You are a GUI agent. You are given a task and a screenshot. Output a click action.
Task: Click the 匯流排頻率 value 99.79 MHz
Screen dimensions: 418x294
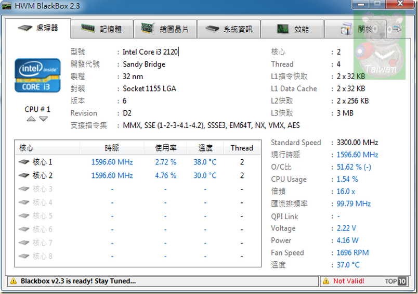tap(354, 203)
